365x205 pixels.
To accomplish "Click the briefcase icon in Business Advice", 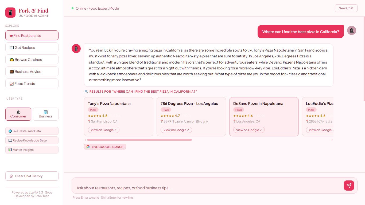I will tap(12, 72).
